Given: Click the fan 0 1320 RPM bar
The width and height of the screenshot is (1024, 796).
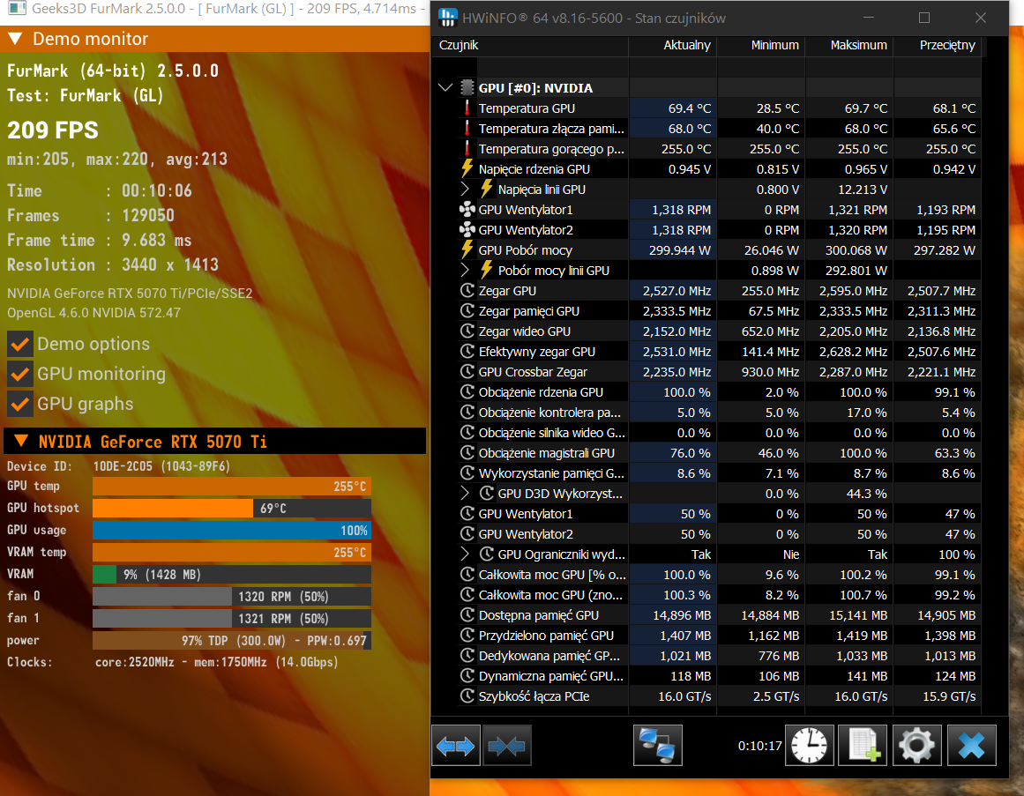Looking at the screenshot, I should (232, 597).
